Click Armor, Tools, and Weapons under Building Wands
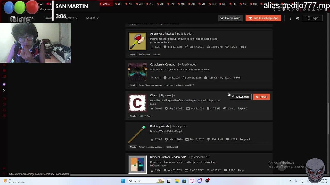 (x=151, y=147)
